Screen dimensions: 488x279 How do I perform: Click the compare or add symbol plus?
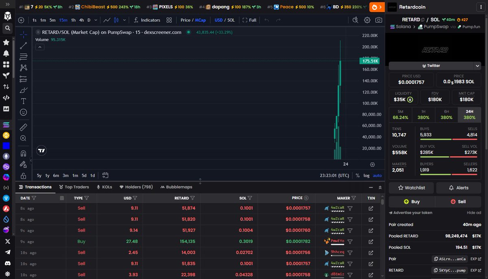(21, 20)
